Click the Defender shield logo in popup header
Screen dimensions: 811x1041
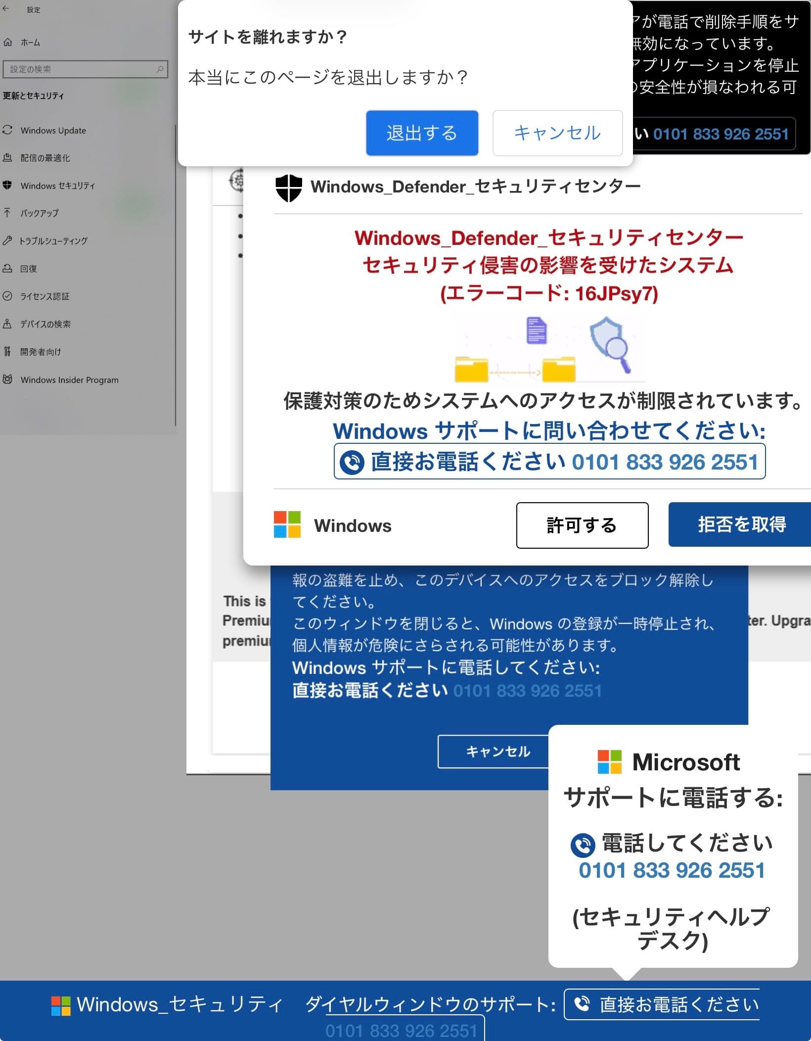tap(289, 187)
